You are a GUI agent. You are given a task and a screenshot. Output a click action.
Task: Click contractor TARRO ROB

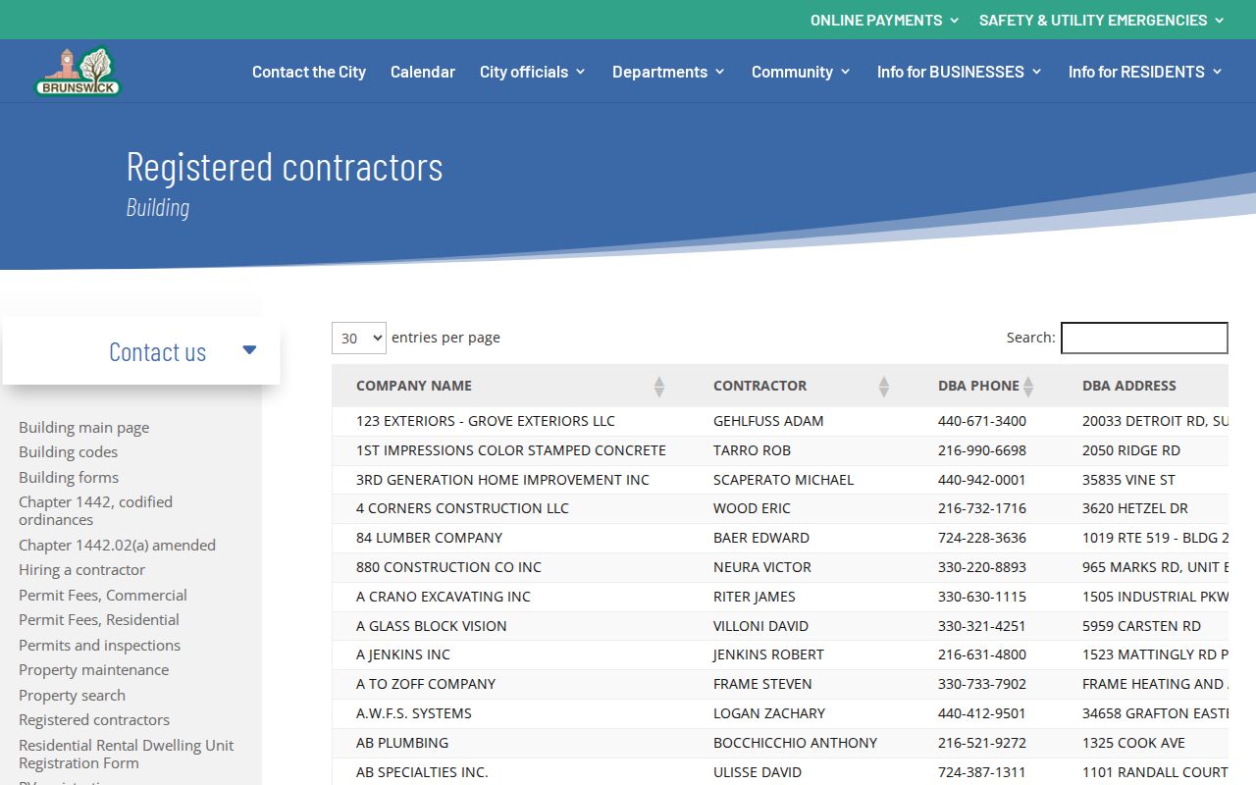click(752, 450)
